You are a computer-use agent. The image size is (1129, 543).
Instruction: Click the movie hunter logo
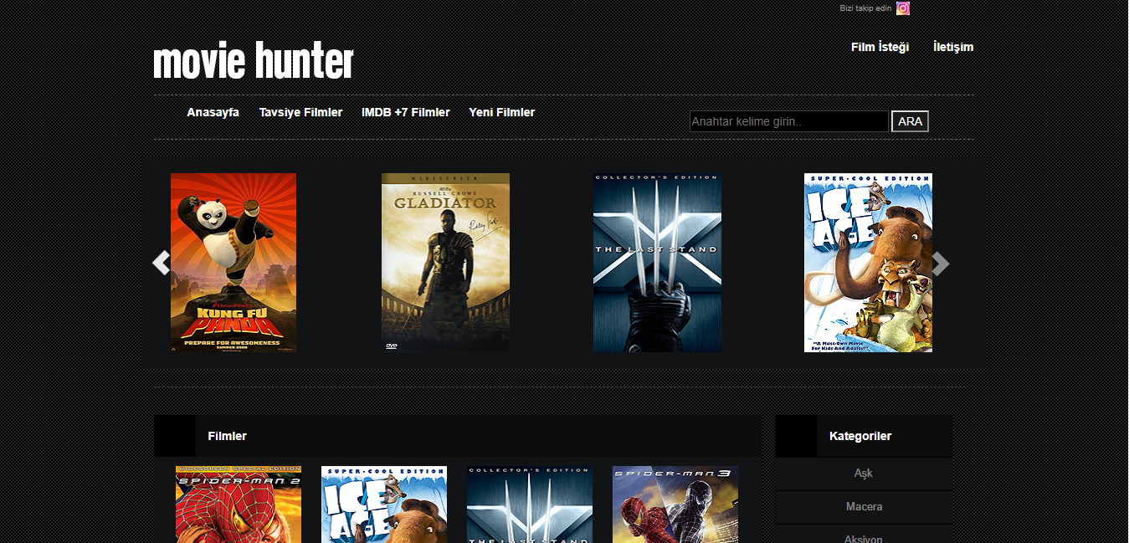pyautogui.click(x=254, y=61)
